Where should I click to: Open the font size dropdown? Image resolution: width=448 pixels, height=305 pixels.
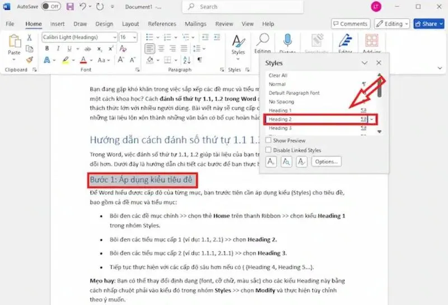(x=134, y=38)
